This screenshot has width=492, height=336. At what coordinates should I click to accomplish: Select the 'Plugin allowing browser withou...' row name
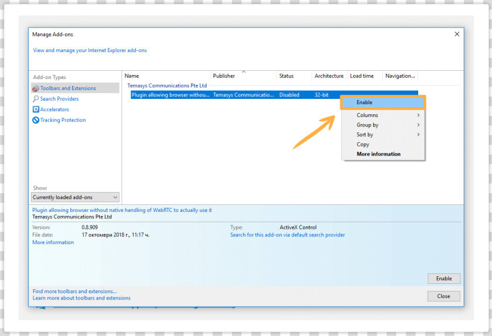[170, 95]
